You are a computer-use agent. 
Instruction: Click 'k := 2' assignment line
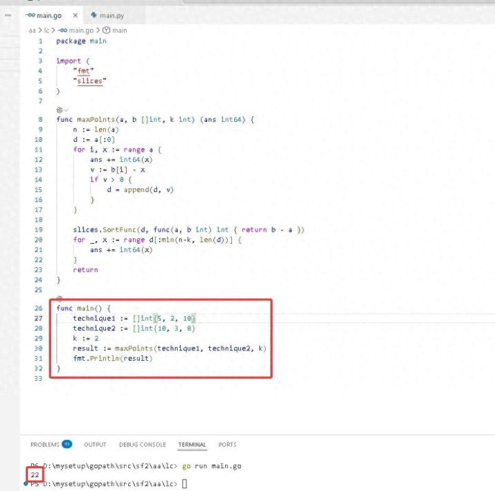86,339
